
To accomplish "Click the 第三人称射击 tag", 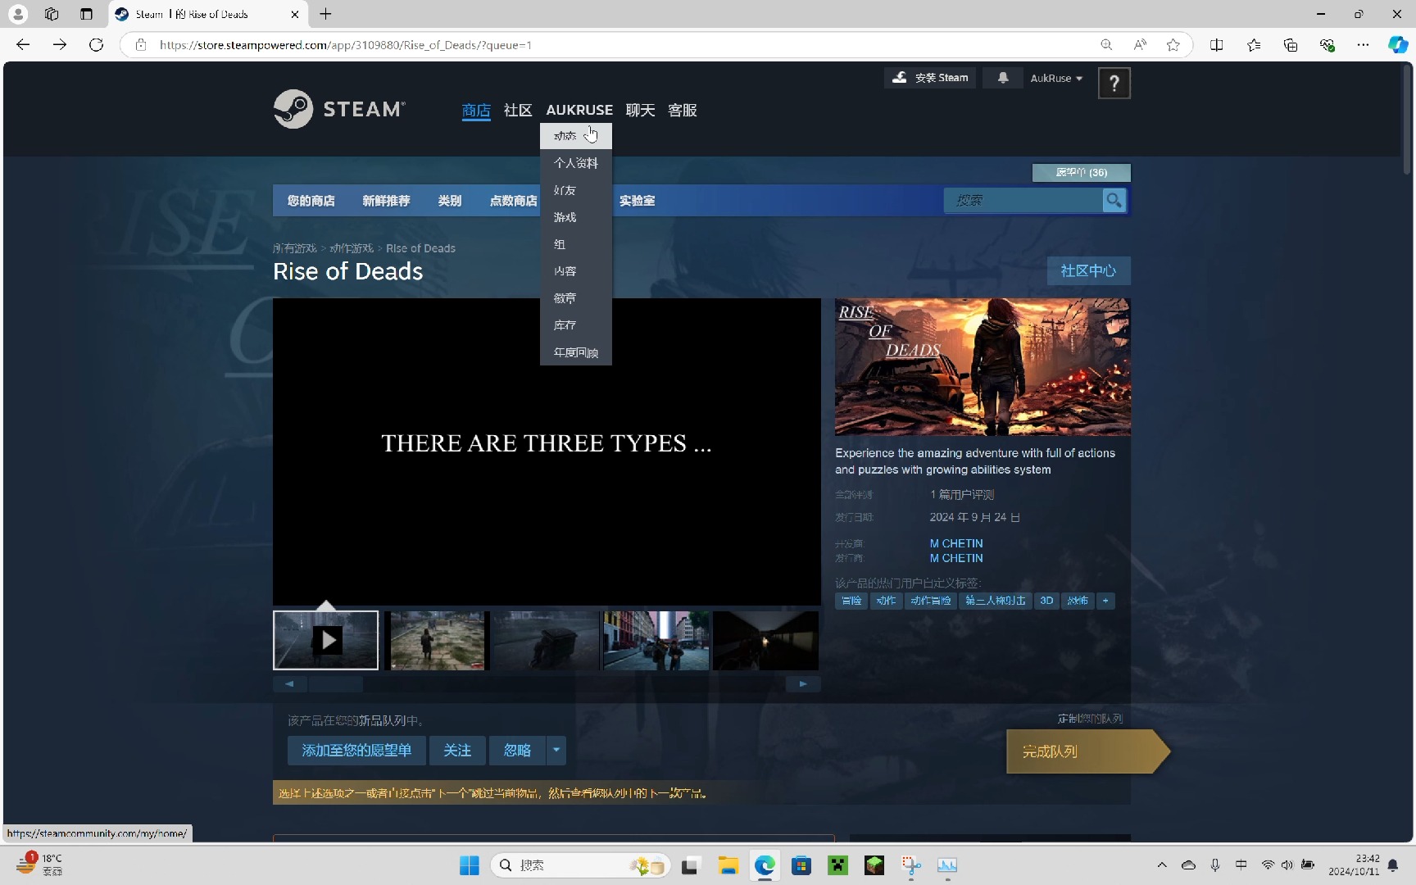I will tap(995, 601).
